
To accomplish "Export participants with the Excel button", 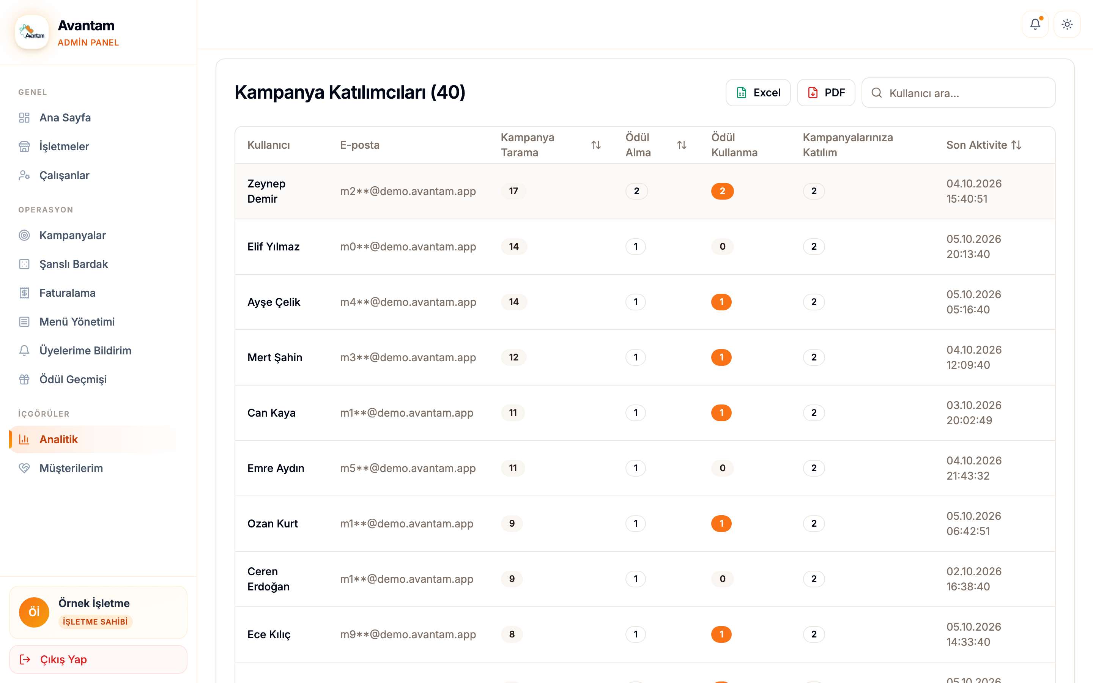I will click(x=758, y=93).
